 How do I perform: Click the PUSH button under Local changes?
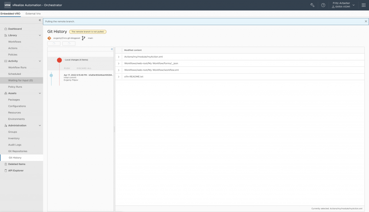click(x=67, y=68)
